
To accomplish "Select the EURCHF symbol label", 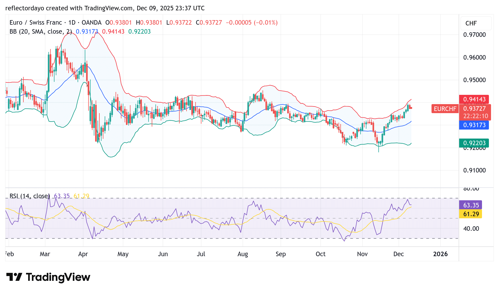I will [x=445, y=109].
